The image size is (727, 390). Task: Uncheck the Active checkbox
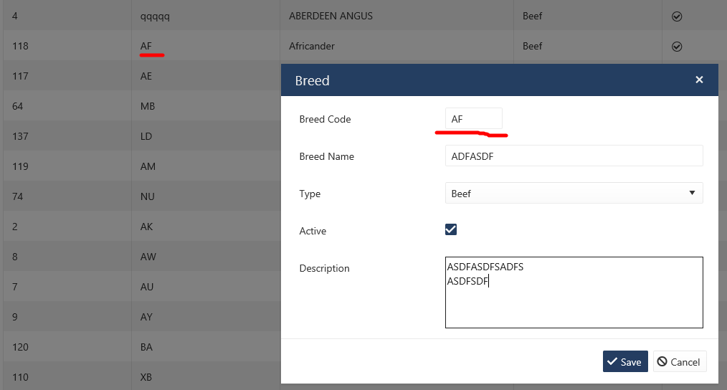coord(451,229)
